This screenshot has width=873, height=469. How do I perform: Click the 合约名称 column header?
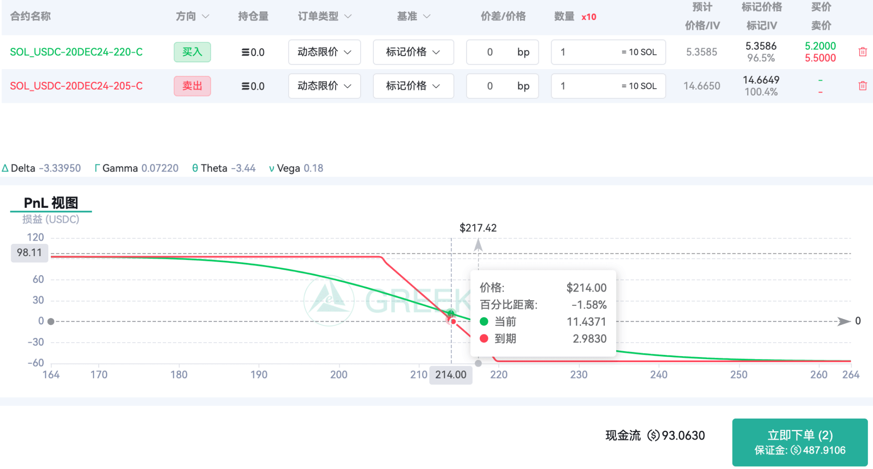(30, 16)
